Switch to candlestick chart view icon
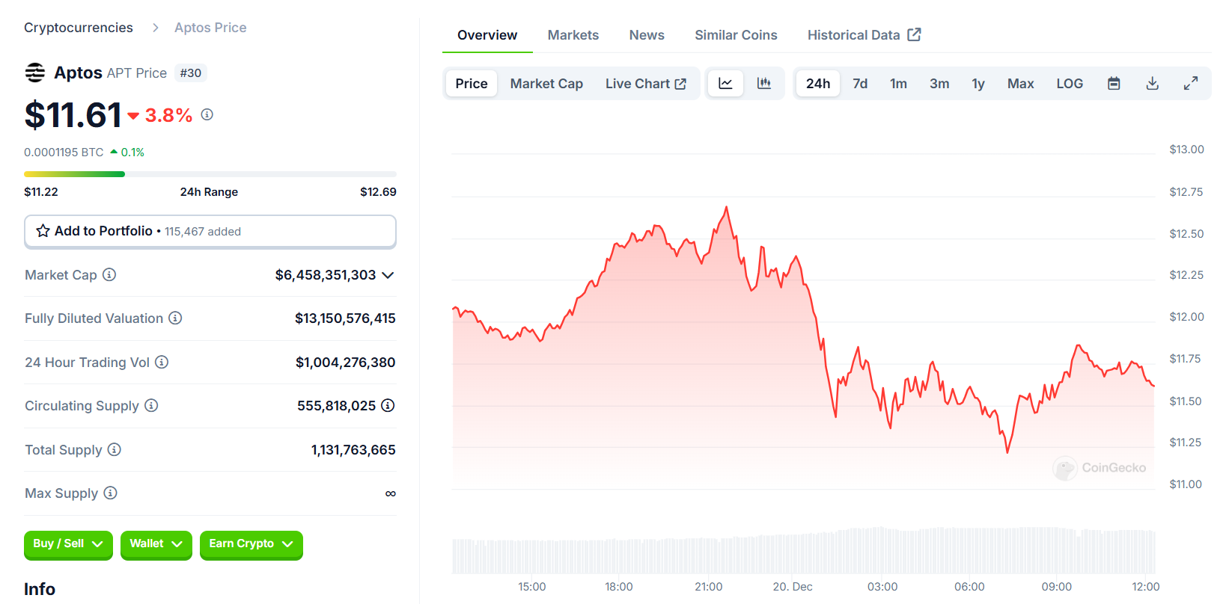The image size is (1232, 604). click(763, 84)
